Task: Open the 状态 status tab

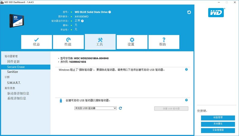Action: 36,42
